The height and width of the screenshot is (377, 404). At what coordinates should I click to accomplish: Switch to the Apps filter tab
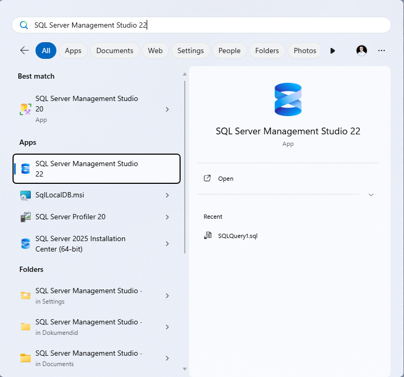(73, 51)
